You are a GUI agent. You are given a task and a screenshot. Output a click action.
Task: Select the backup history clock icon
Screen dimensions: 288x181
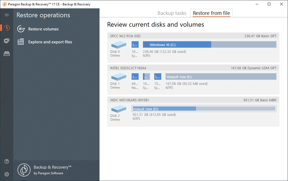coord(7,28)
